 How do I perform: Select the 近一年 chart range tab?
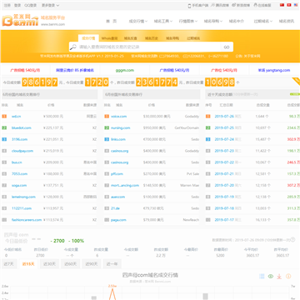[112, 264]
